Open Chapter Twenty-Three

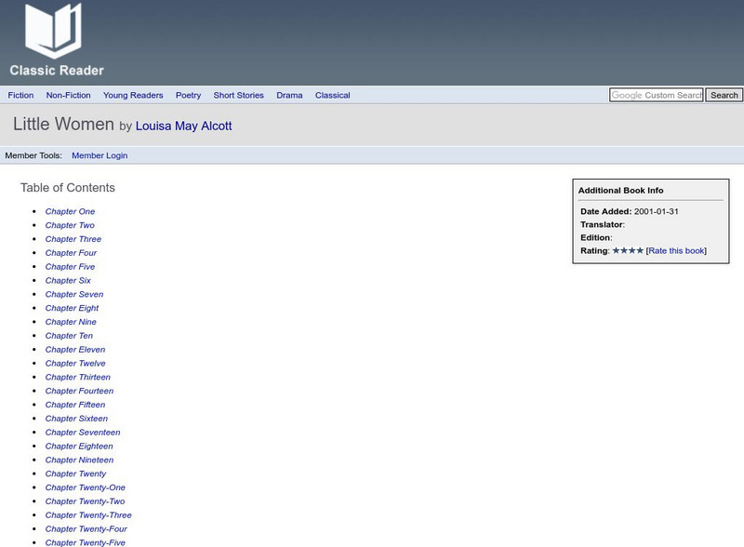88,515
